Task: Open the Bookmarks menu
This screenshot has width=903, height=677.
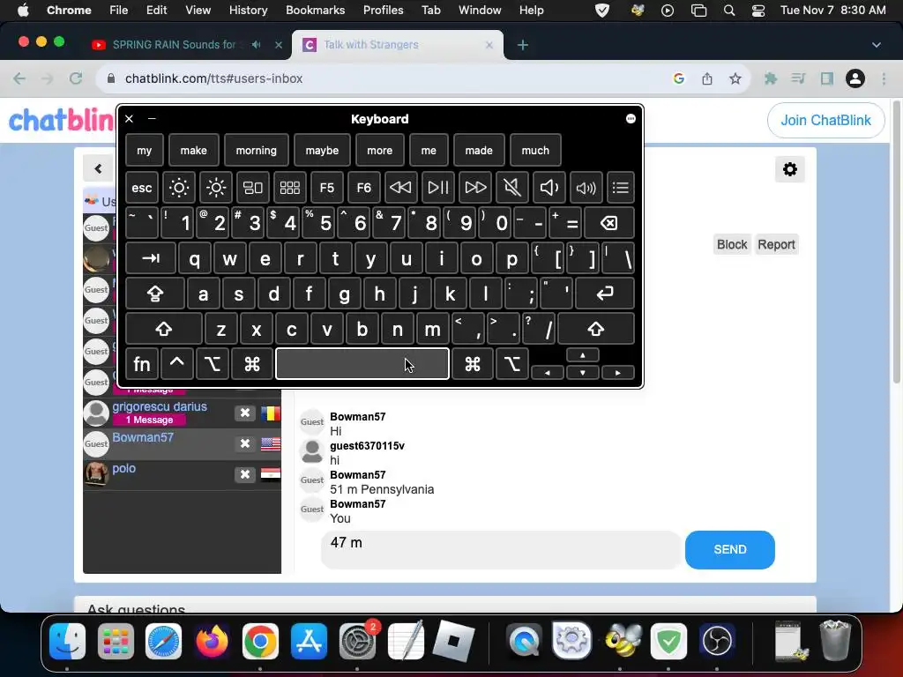Action: pos(315,11)
